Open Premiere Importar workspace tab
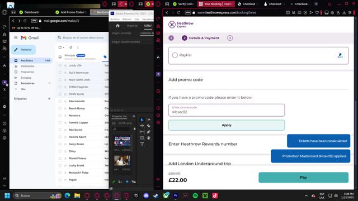358x201 pixels. (x=133, y=26)
